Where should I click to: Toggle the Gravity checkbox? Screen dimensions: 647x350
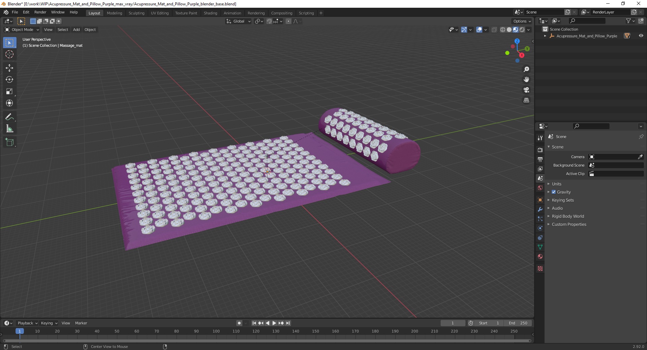point(554,192)
